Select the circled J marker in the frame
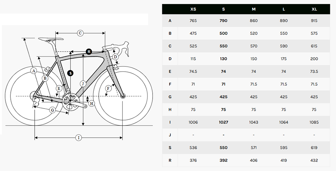 (x=83, y=83)
